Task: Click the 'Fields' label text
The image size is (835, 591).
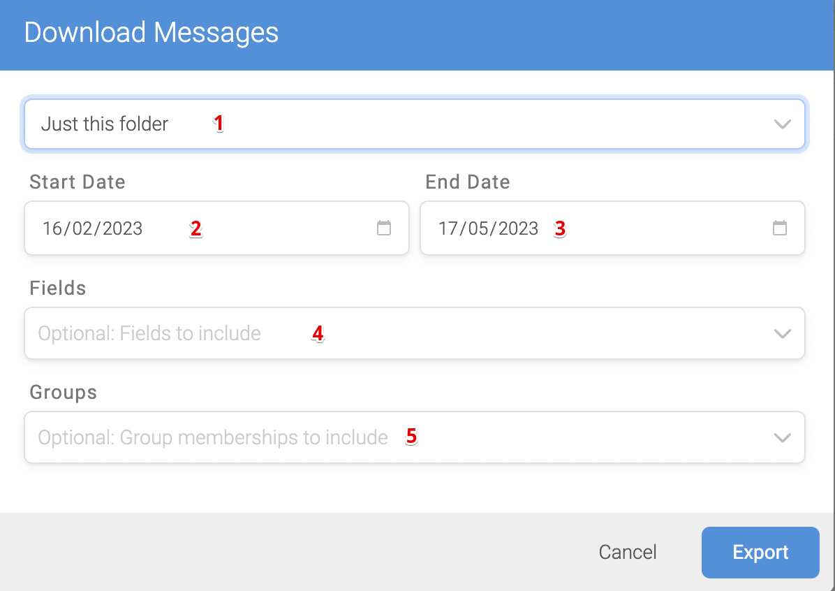Action: click(57, 289)
